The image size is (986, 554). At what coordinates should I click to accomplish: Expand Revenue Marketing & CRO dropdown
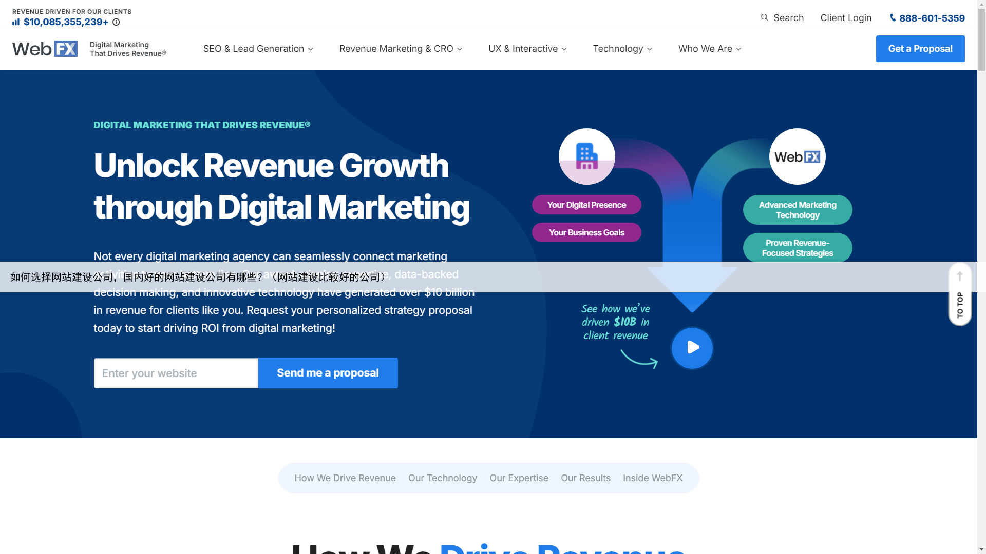(401, 49)
